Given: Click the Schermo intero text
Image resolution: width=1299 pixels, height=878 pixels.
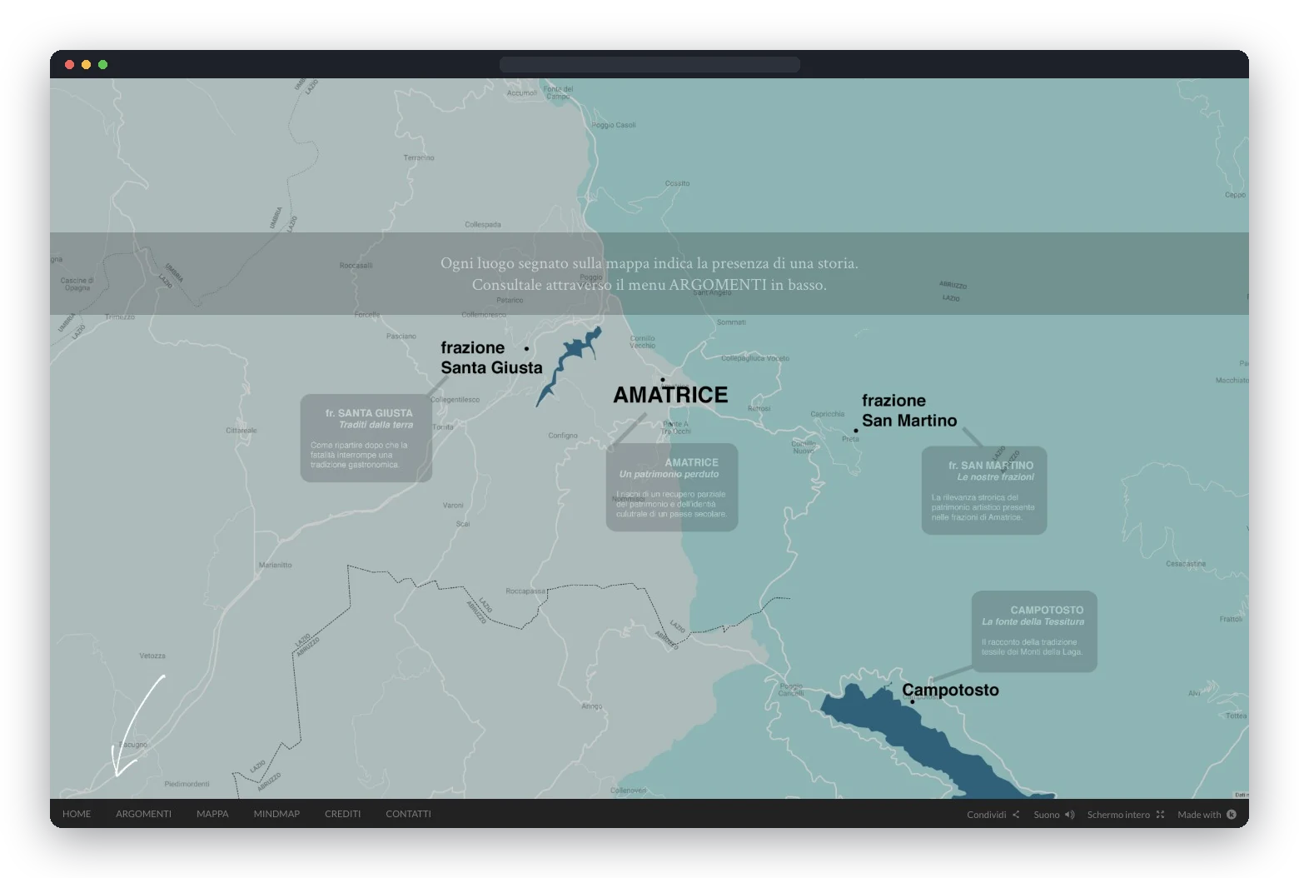Looking at the screenshot, I should pos(1118,815).
